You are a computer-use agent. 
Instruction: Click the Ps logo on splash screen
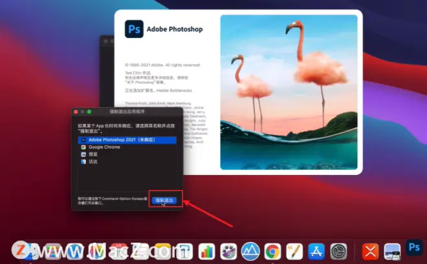tap(134, 29)
